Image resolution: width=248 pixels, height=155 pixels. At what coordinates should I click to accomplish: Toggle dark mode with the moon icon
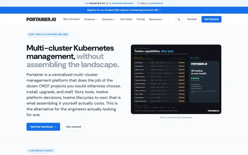click(x=179, y=19)
